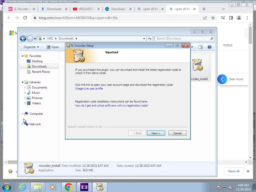Open the Chrome three-dot menu
Screen dimensions: 256x192
[x=247, y=18]
